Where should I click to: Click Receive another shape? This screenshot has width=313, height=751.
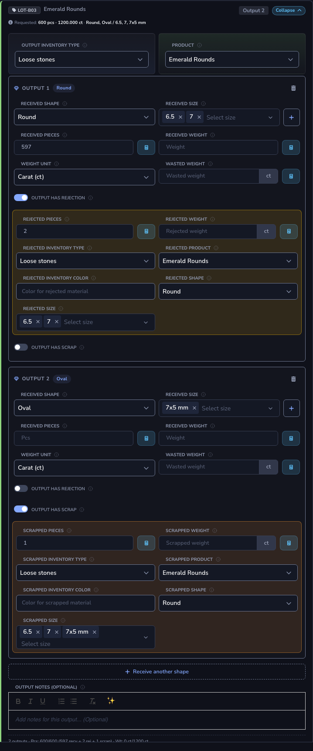tap(157, 672)
